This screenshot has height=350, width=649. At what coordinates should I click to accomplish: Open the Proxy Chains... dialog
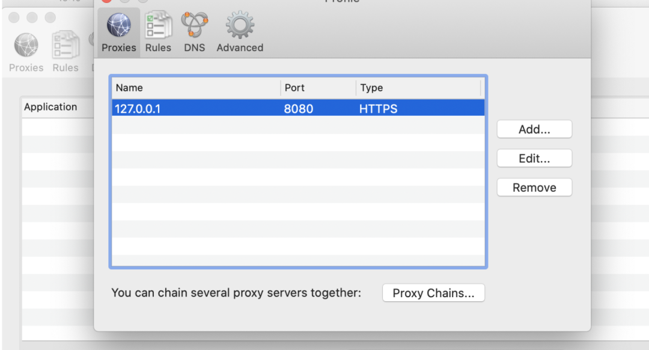coord(433,293)
